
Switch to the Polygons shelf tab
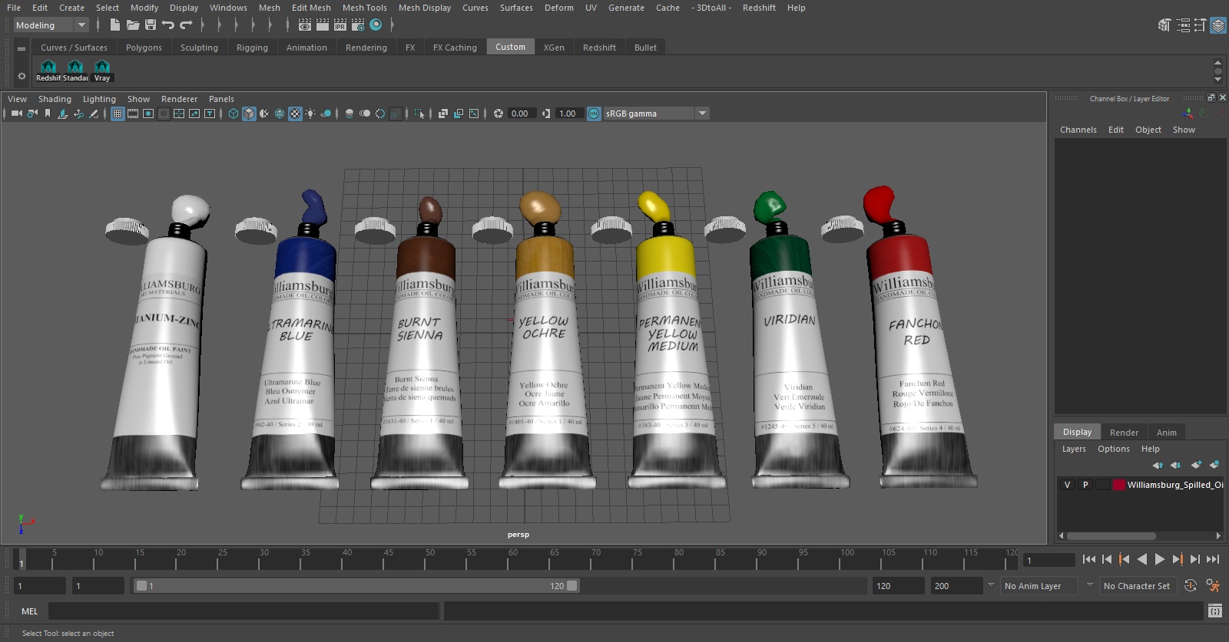point(144,48)
